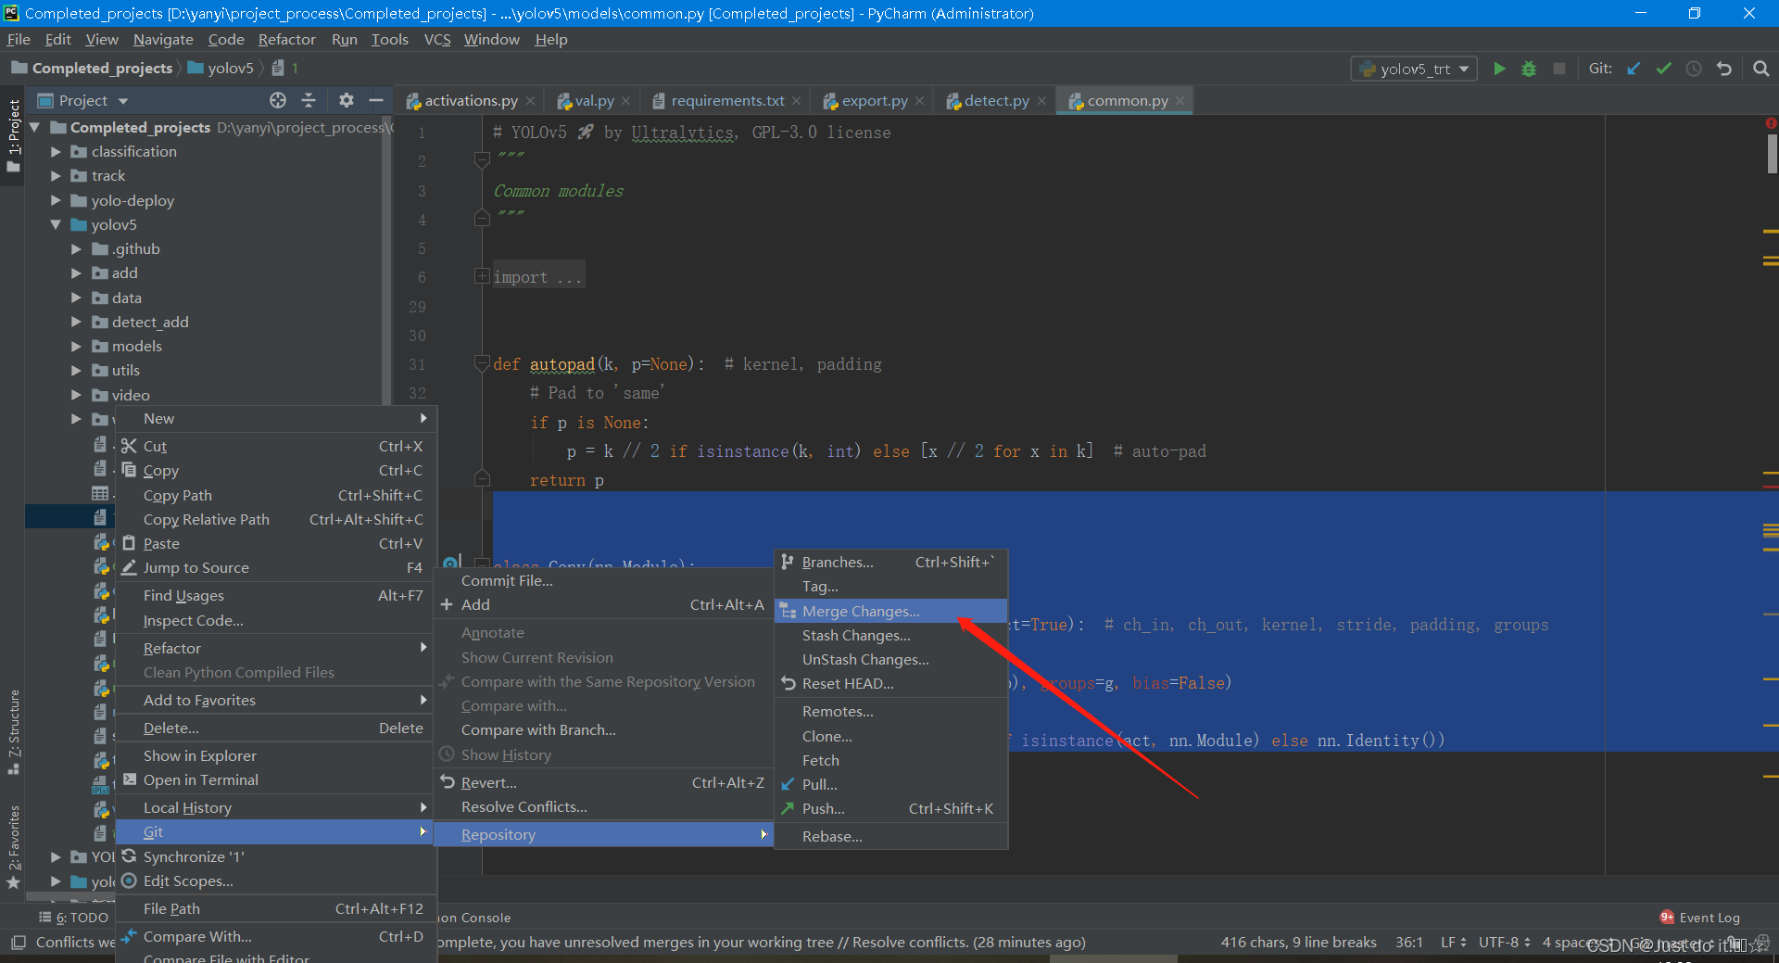Run the yolov5_trt configuration
This screenshot has height=963, width=1779.
click(x=1499, y=69)
